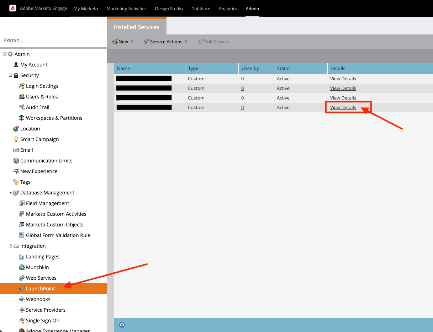Open the Service Actions dropdown
The image size is (433, 332).
click(x=165, y=42)
